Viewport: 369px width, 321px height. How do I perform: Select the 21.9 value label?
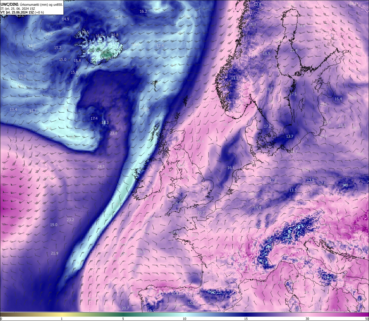click(x=54, y=253)
